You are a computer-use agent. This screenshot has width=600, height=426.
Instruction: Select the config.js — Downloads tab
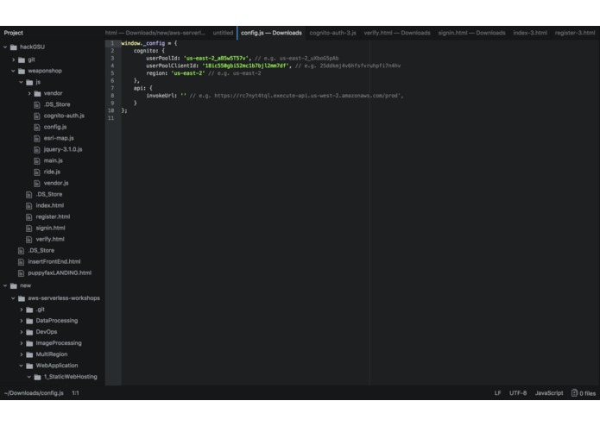pos(271,33)
